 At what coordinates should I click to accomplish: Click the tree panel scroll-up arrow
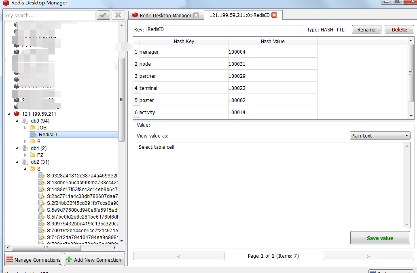tap(122, 25)
